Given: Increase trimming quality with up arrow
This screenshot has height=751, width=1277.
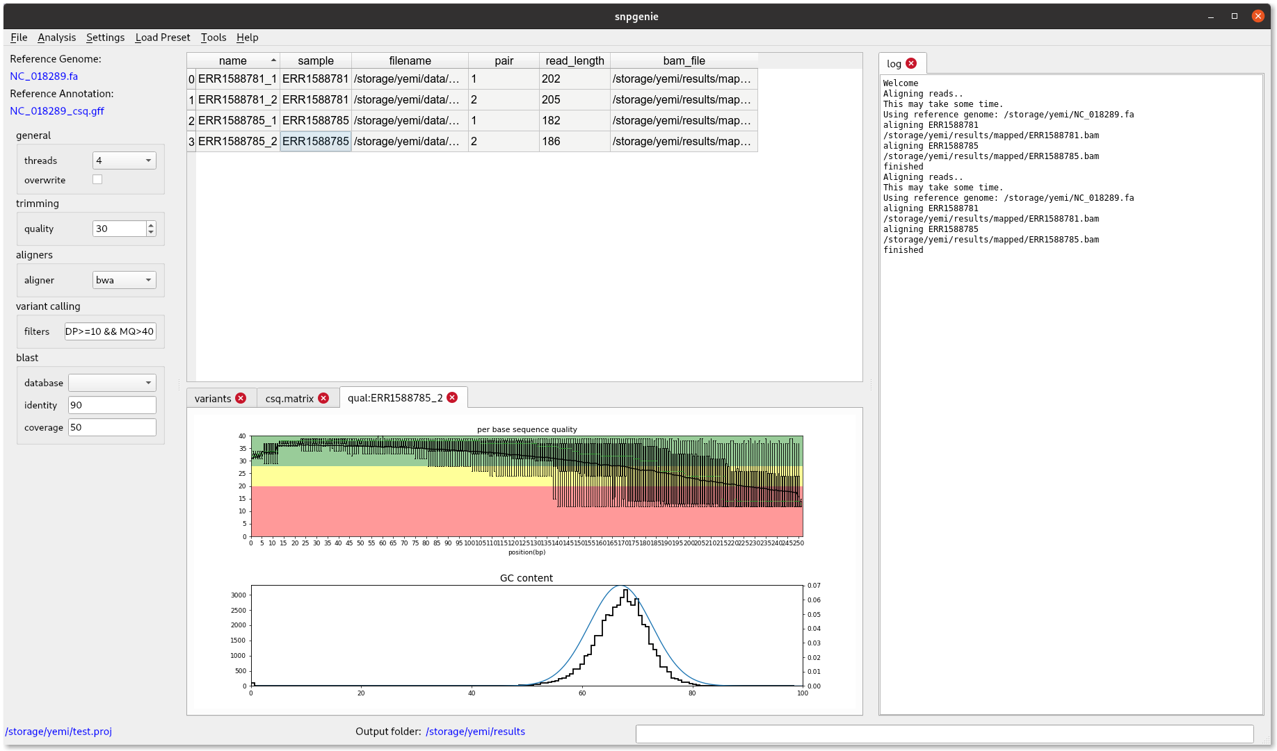Looking at the screenshot, I should [151, 225].
